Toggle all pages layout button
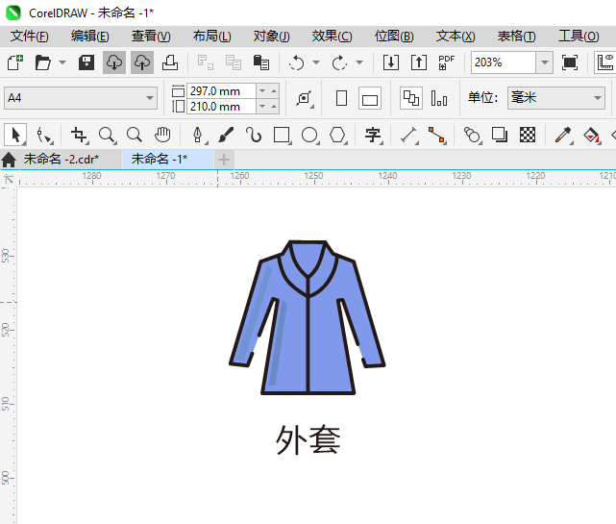616x524 pixels. [411, 98]
